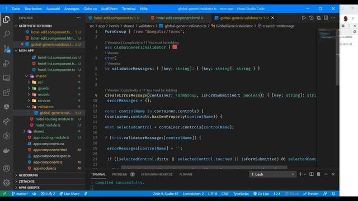Switch to DEBUGGING-KONSOLE panel tab
Screen dimensions: 358x201
click(x=157, y=174)
